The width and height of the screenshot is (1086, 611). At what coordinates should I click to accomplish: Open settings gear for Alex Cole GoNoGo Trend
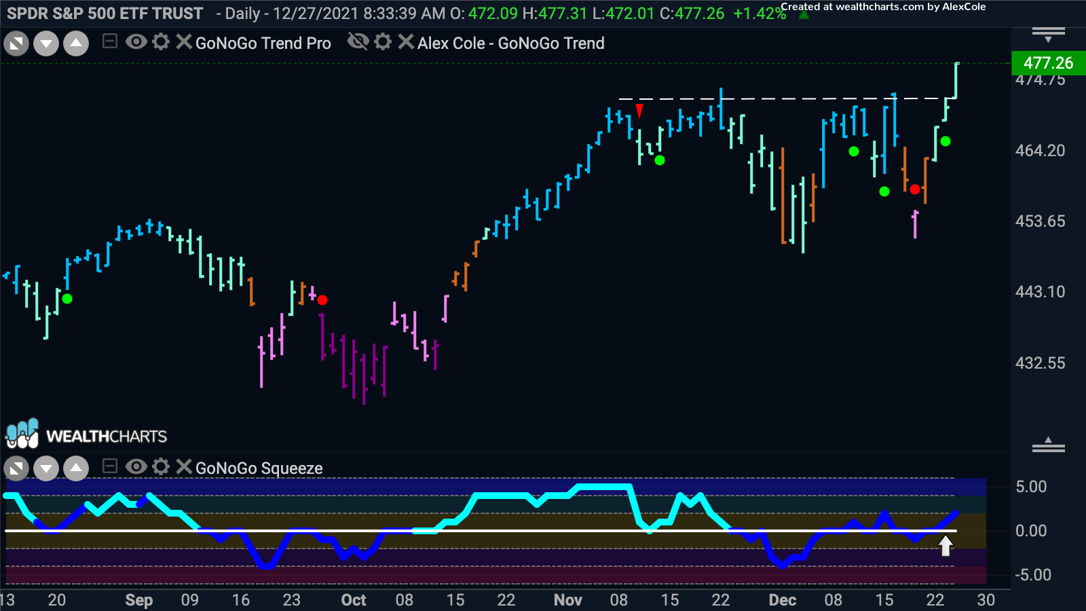[383, 42]
